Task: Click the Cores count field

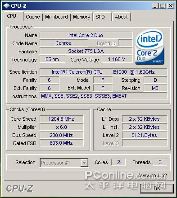Action: tap(118, 162)
